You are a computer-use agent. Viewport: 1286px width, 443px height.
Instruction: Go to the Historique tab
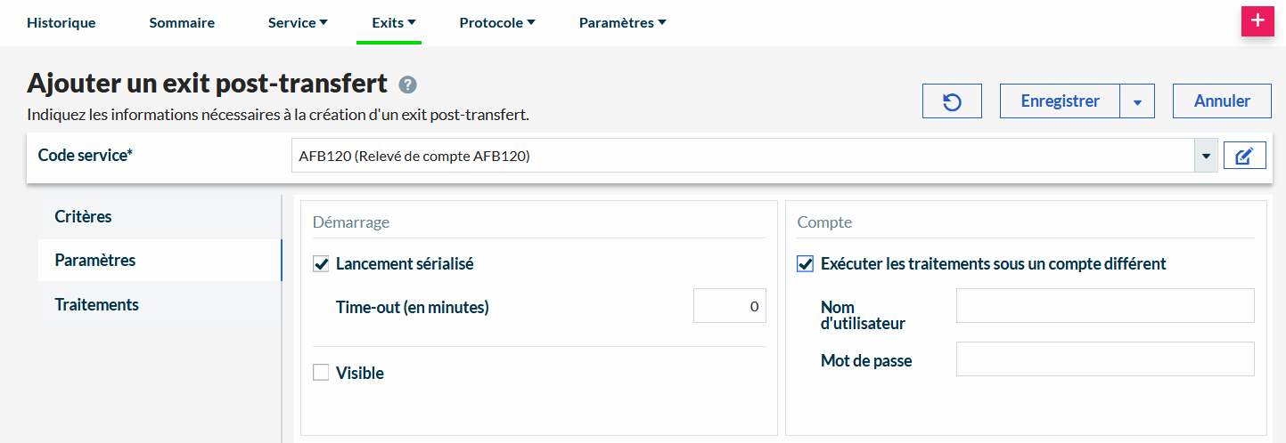(x=61, y=23)
